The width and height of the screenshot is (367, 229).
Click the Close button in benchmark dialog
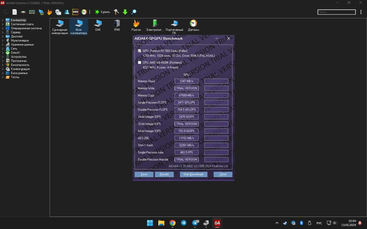[223, 174]
